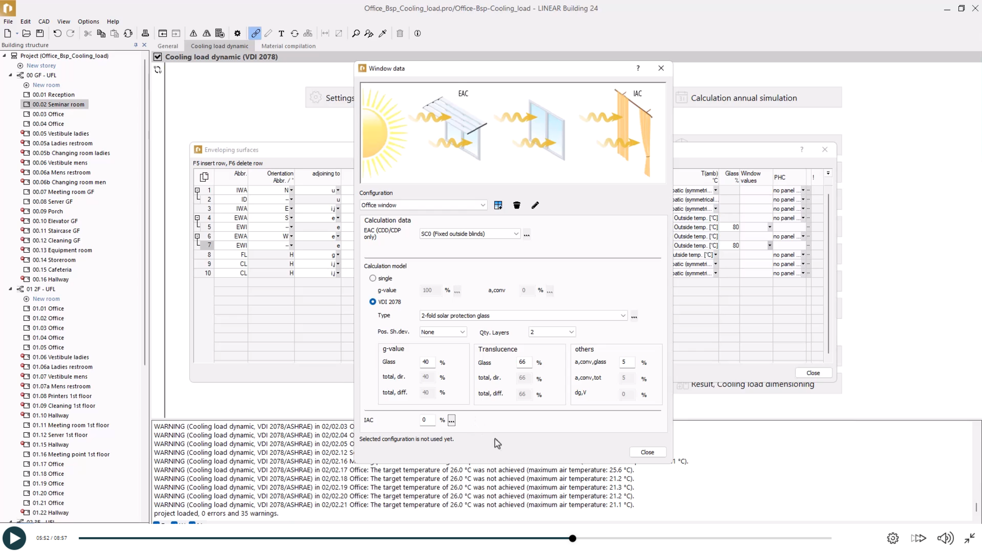Click the Undo arrow in toolbar
The width and height of the screenshot is (982, 552).
(x=57, y=34)
